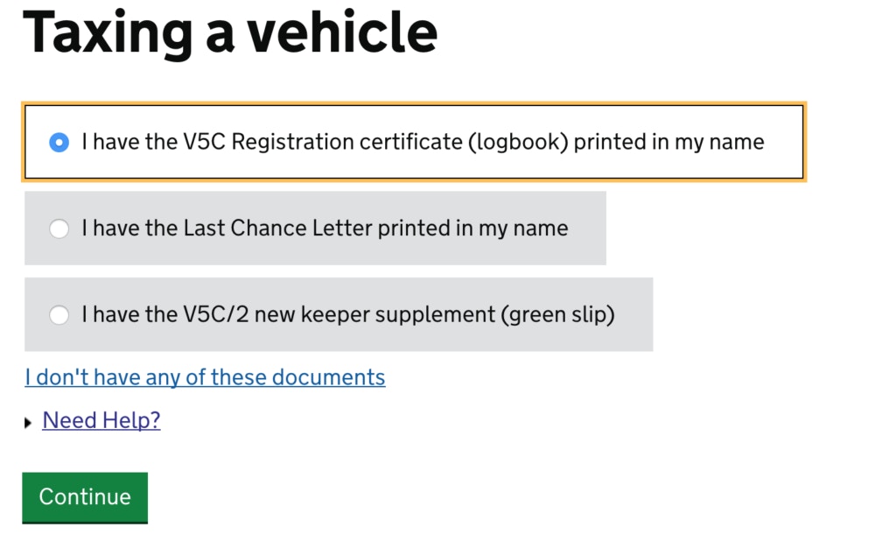The height and width of the screenshot is (534, 896).
Task: Pick the V5C/2 new keeper supplement option
Action: point(59,314)
